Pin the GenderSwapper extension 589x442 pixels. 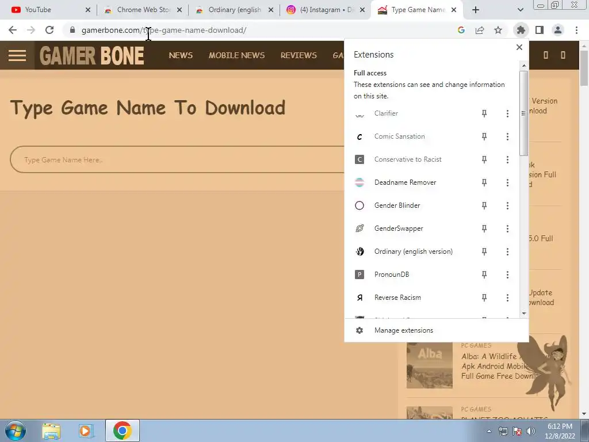484,228
